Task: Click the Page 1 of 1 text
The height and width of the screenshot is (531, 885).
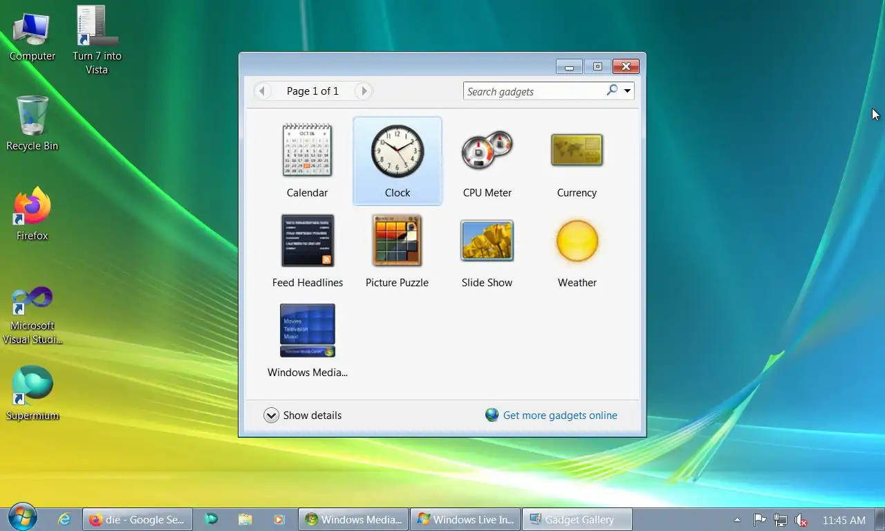Action: pos(313,91)
